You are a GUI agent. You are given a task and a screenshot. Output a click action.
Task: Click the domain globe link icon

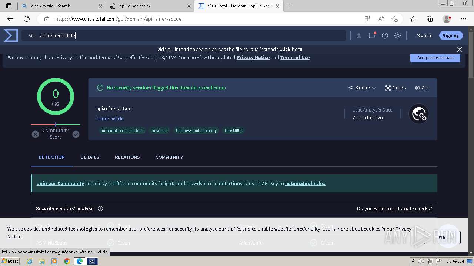pos(419,114)
